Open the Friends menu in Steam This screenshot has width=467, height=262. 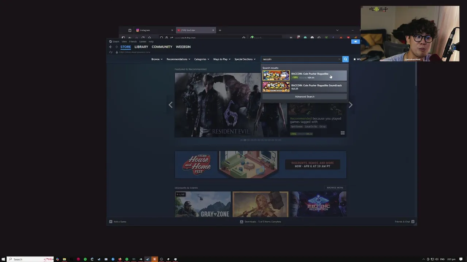pyautogui.click(x=133, y=41)
